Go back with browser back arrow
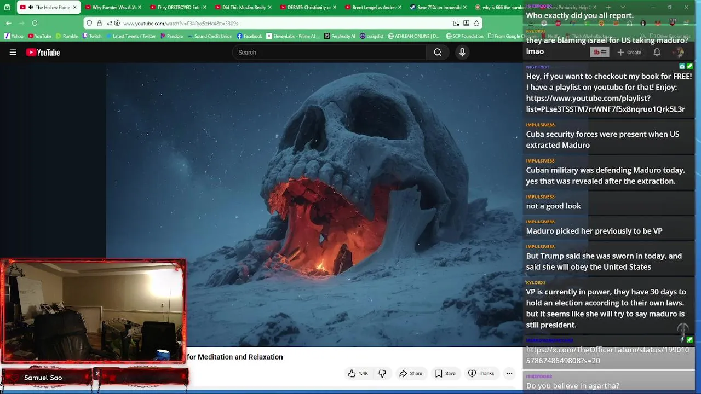The image size is (701, 394). (x=9, y=23)
